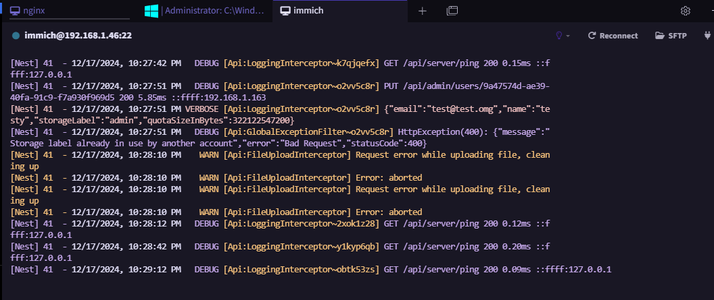The height and width of the screenshot is (300, 714).
Task: Open a new tab with plus icon
Action: tap(423, 11)
